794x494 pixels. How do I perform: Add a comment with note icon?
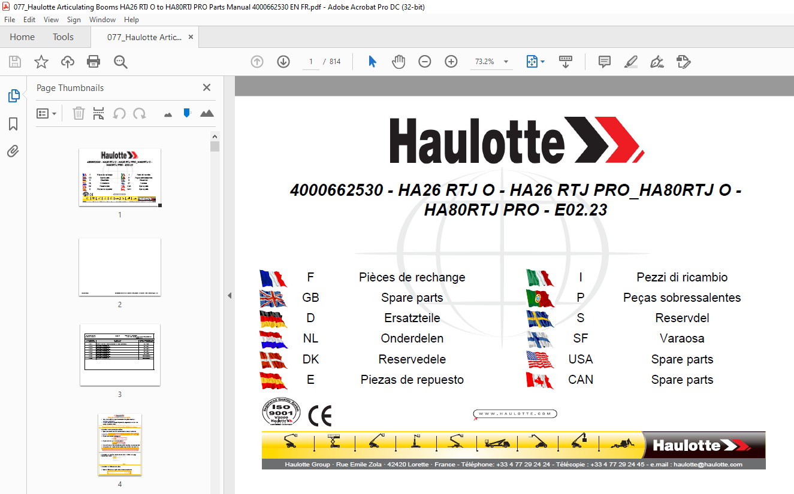(x=605, y=62)
